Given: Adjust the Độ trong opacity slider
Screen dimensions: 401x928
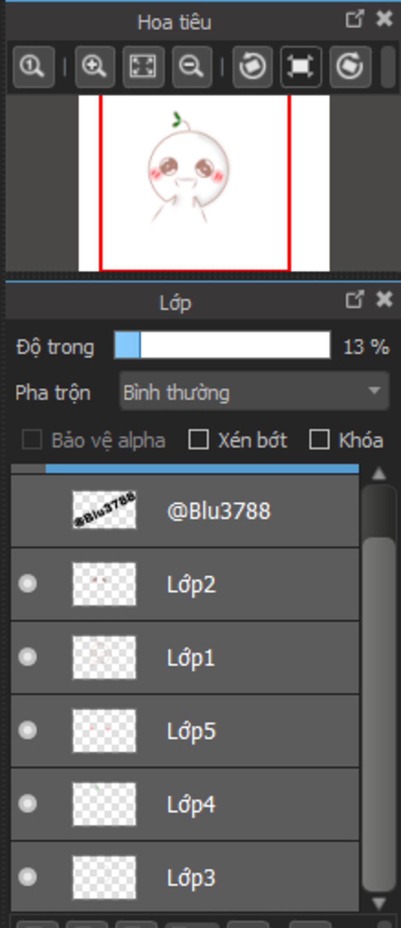Looking at the screenshot, I should point(222,345).
